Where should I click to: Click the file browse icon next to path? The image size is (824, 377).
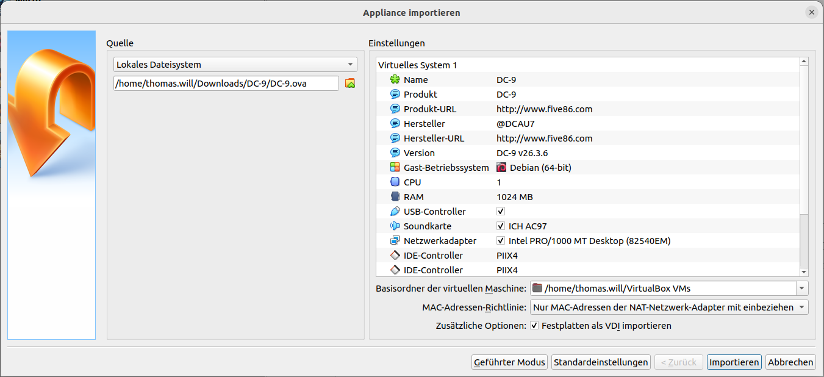[350, 84]
